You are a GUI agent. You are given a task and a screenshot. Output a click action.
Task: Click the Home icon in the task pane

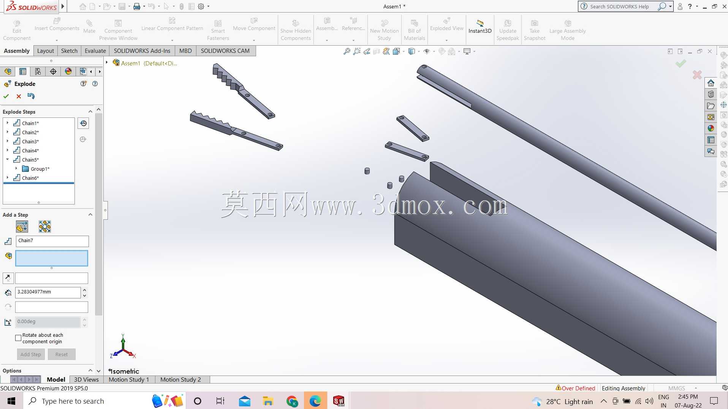tap(711, 83)
